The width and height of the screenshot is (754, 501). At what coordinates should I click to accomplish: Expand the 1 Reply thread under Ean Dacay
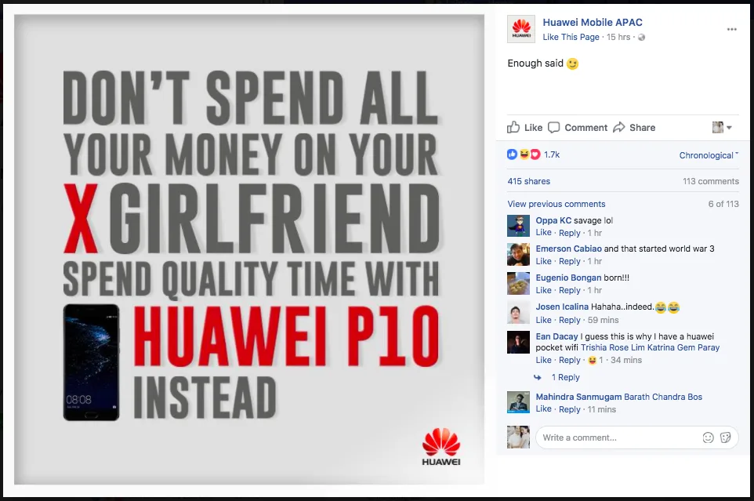point(566,377)
